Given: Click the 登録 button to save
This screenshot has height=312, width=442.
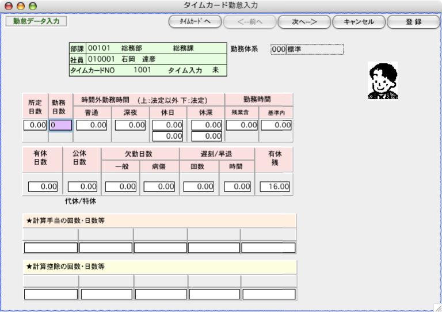Looking at the screenshot, I should (413, 22).
